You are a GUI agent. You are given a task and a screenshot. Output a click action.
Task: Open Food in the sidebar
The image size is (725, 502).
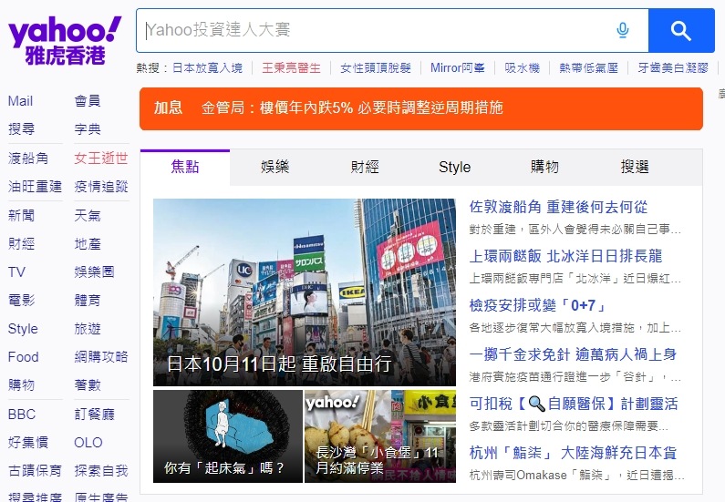point(23,357)
